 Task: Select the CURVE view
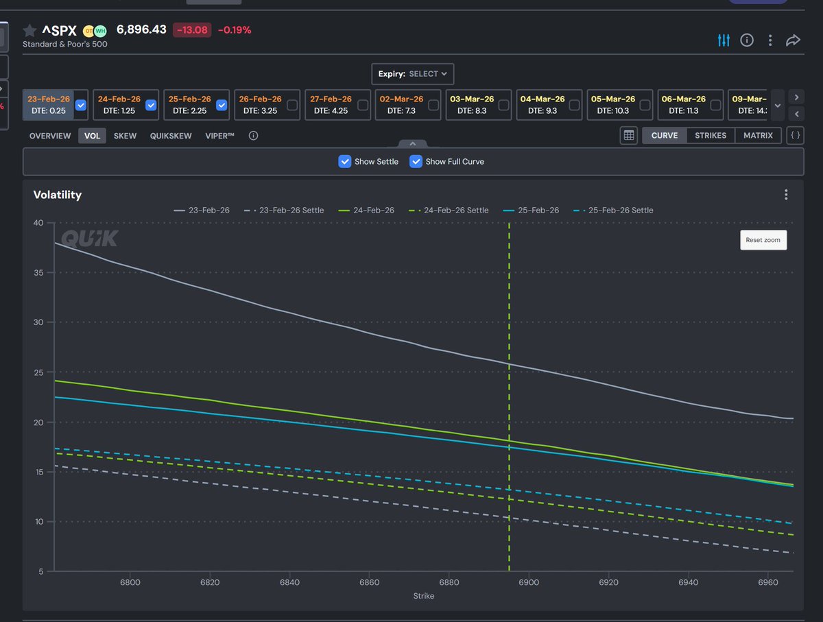tap(665, 136)
